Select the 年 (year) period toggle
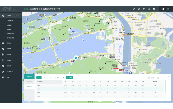The image size is (173, 109). 39,77
